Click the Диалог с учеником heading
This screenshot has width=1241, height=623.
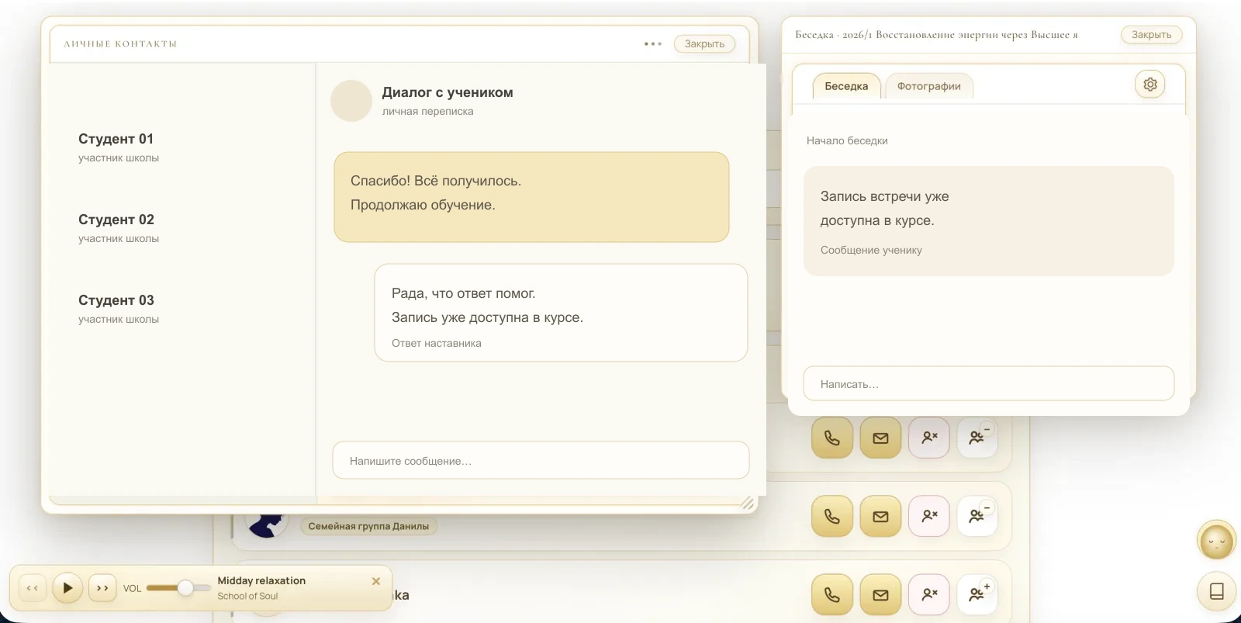(x=448, y=92)
